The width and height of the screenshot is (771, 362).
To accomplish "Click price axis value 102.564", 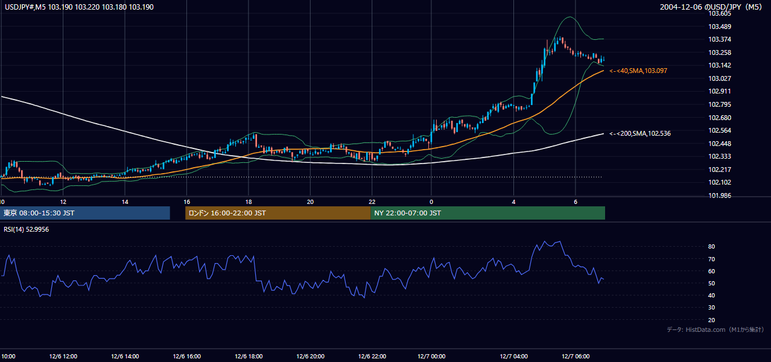I will click(719, 130).
